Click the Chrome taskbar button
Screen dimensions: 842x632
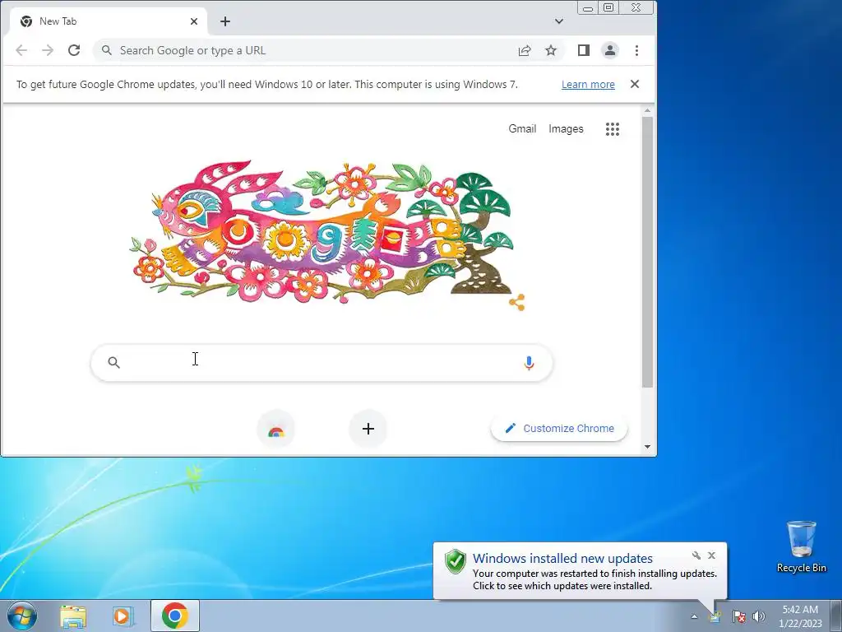pos(175,616)
